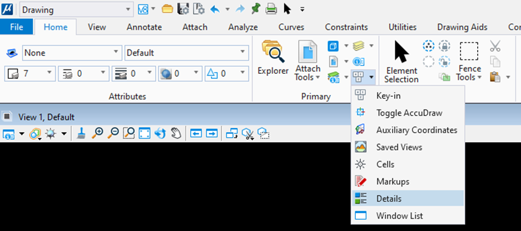This screenshot has width=521, height=231.
Task: Click the green pushpin icon
Action: (x=256, y=9)
